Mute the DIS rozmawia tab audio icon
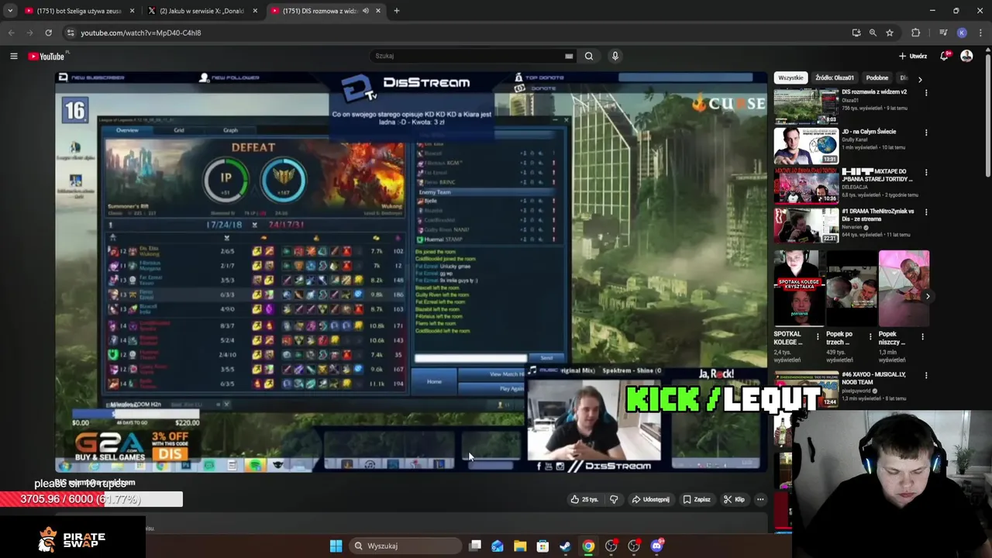 point(365,11)
